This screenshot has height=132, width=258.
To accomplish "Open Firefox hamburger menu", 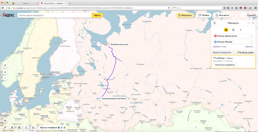I will point(255,8).
